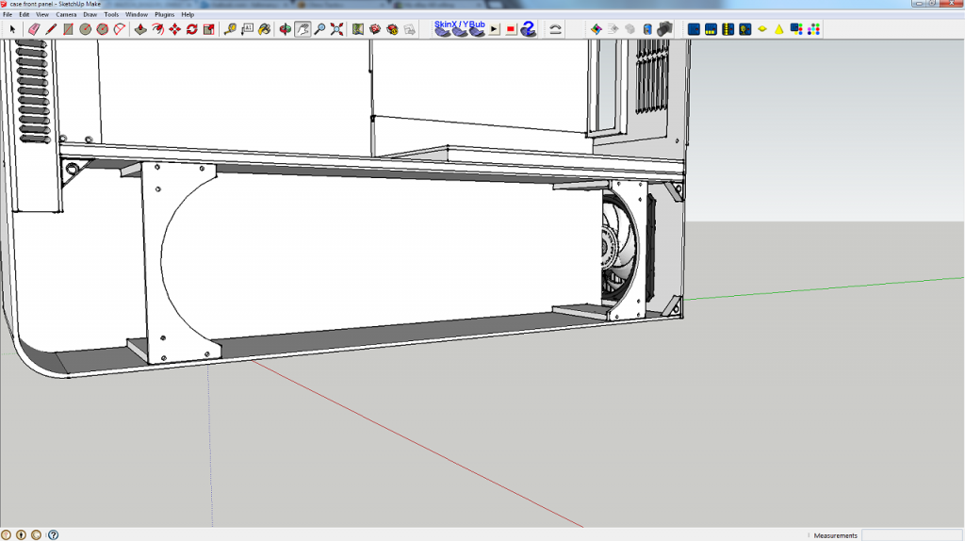Open the Plugins menu
Viewport: 965px width, 541px height.
163,15
